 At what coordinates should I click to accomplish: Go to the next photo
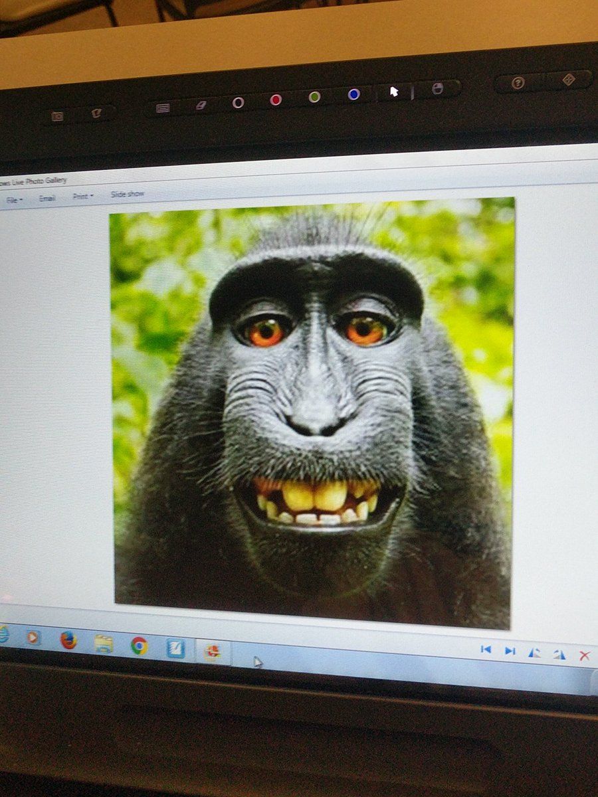point(510,651)
